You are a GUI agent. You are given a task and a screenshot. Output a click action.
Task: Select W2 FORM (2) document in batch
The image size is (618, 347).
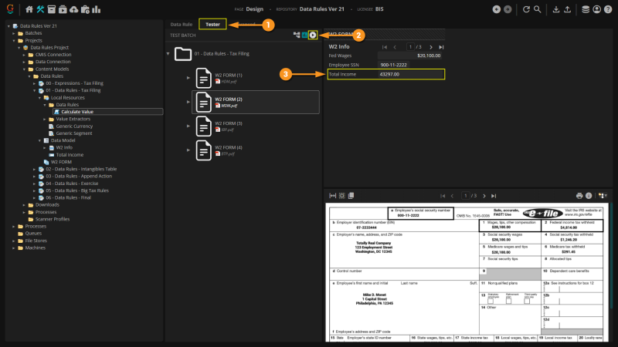point(256,103)
